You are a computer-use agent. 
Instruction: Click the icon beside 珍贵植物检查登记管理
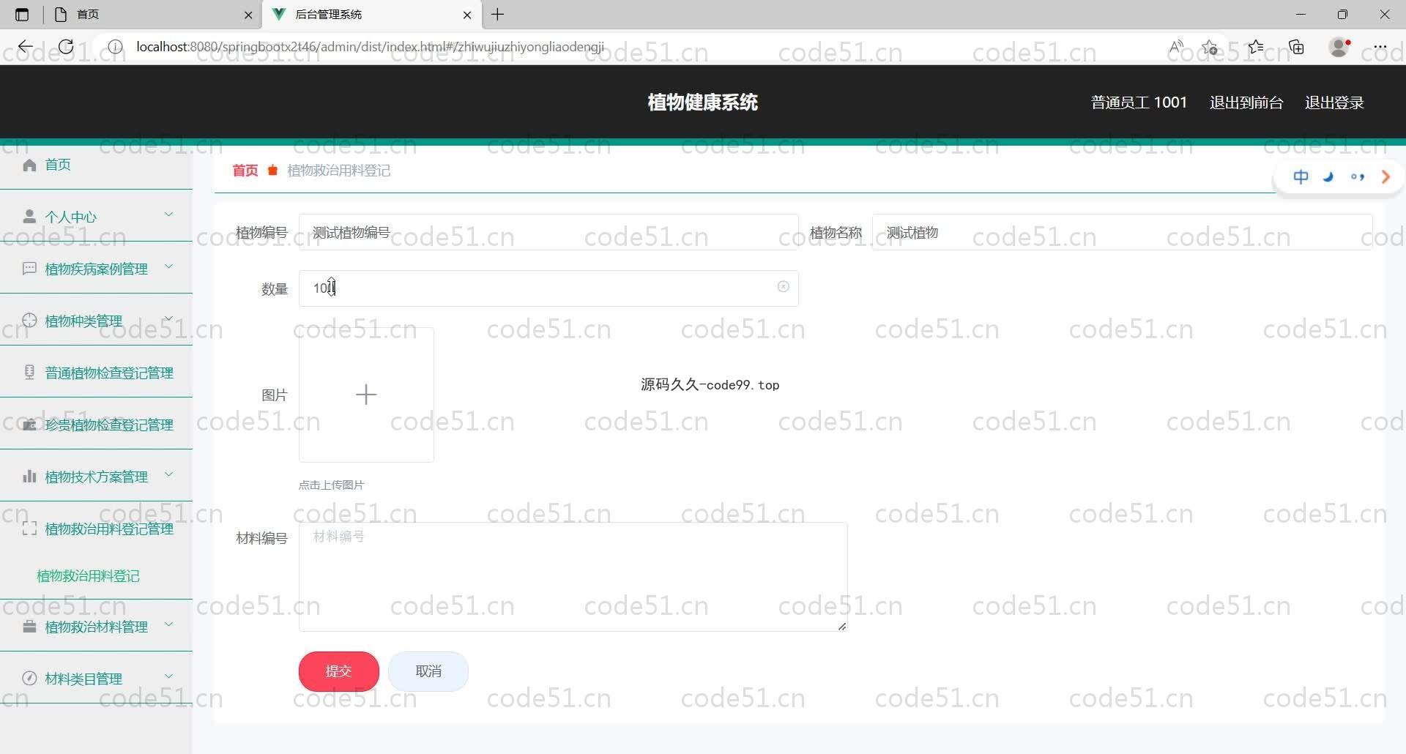tap(29, 425)
